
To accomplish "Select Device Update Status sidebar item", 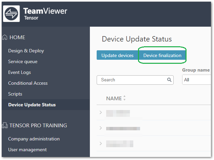I will click(46, 105).
